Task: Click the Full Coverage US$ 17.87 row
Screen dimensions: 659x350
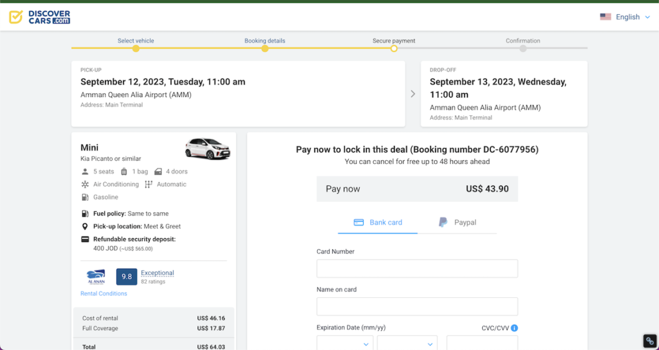Action: [153, 329]
